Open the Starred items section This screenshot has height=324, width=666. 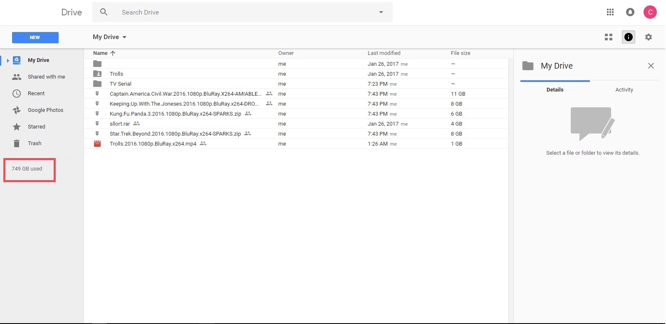coord(37,127)
